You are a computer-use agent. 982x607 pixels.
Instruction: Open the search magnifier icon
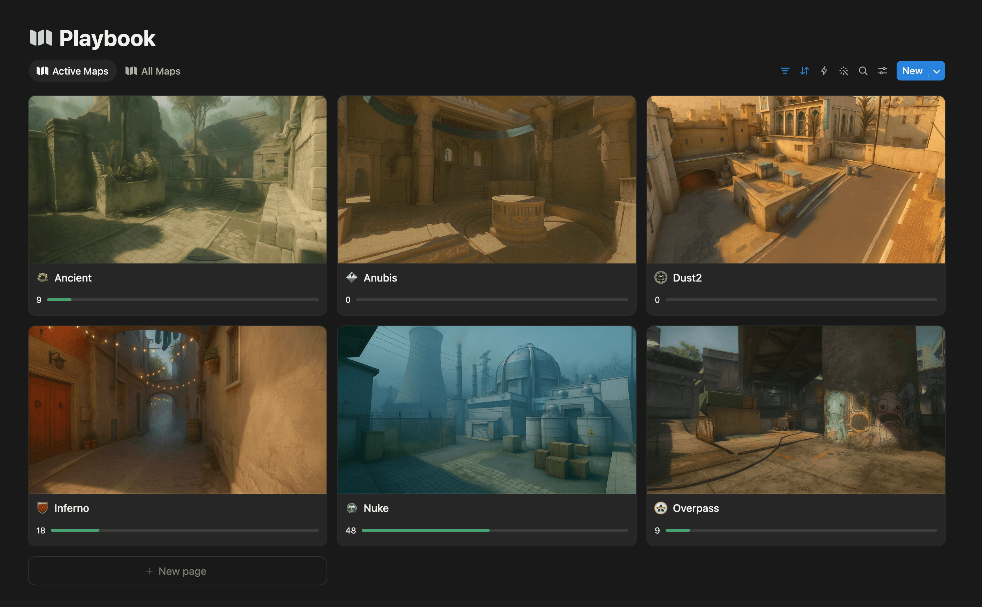(863, 71)
